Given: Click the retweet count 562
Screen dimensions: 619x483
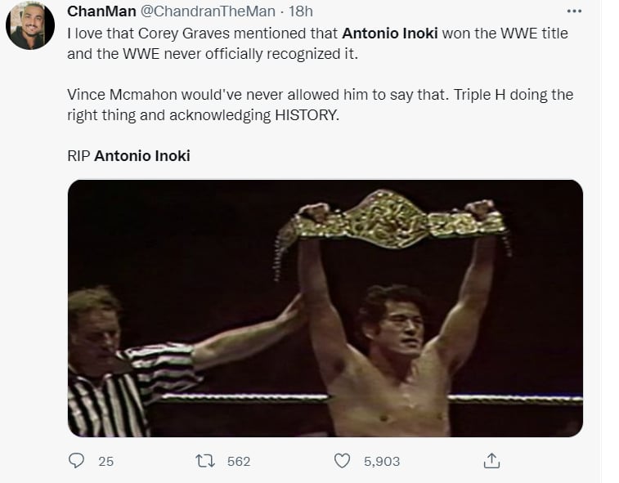Looking at the screenshot, I should [239, 461].
